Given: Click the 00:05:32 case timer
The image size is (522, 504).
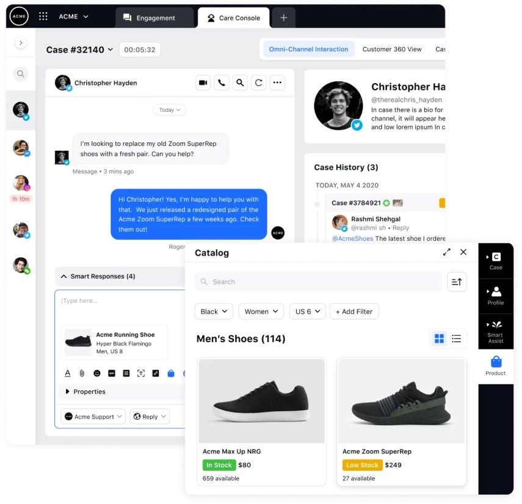Looking at the screenshot, I should tap(140, 49).
